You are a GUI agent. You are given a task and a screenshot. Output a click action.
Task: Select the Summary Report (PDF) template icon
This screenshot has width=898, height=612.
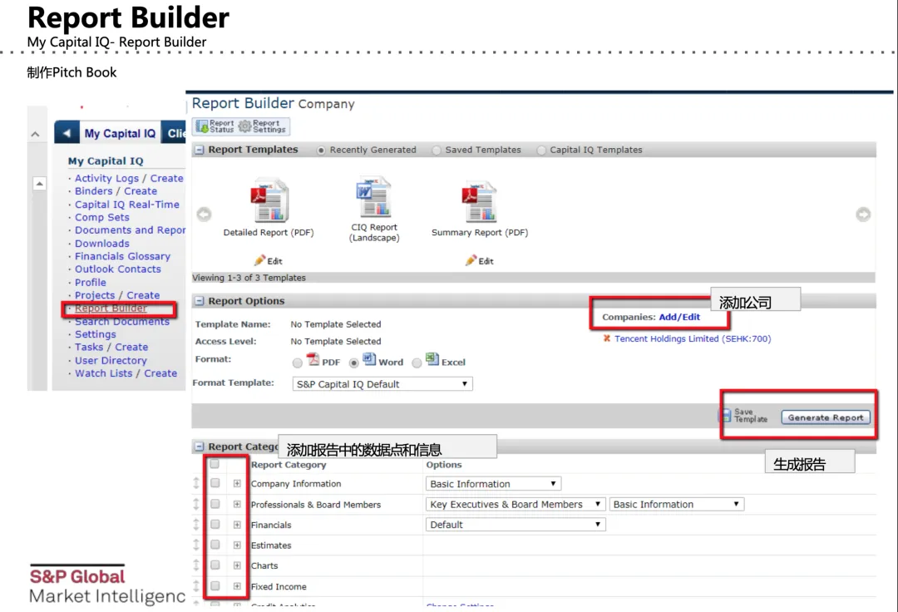480,200
